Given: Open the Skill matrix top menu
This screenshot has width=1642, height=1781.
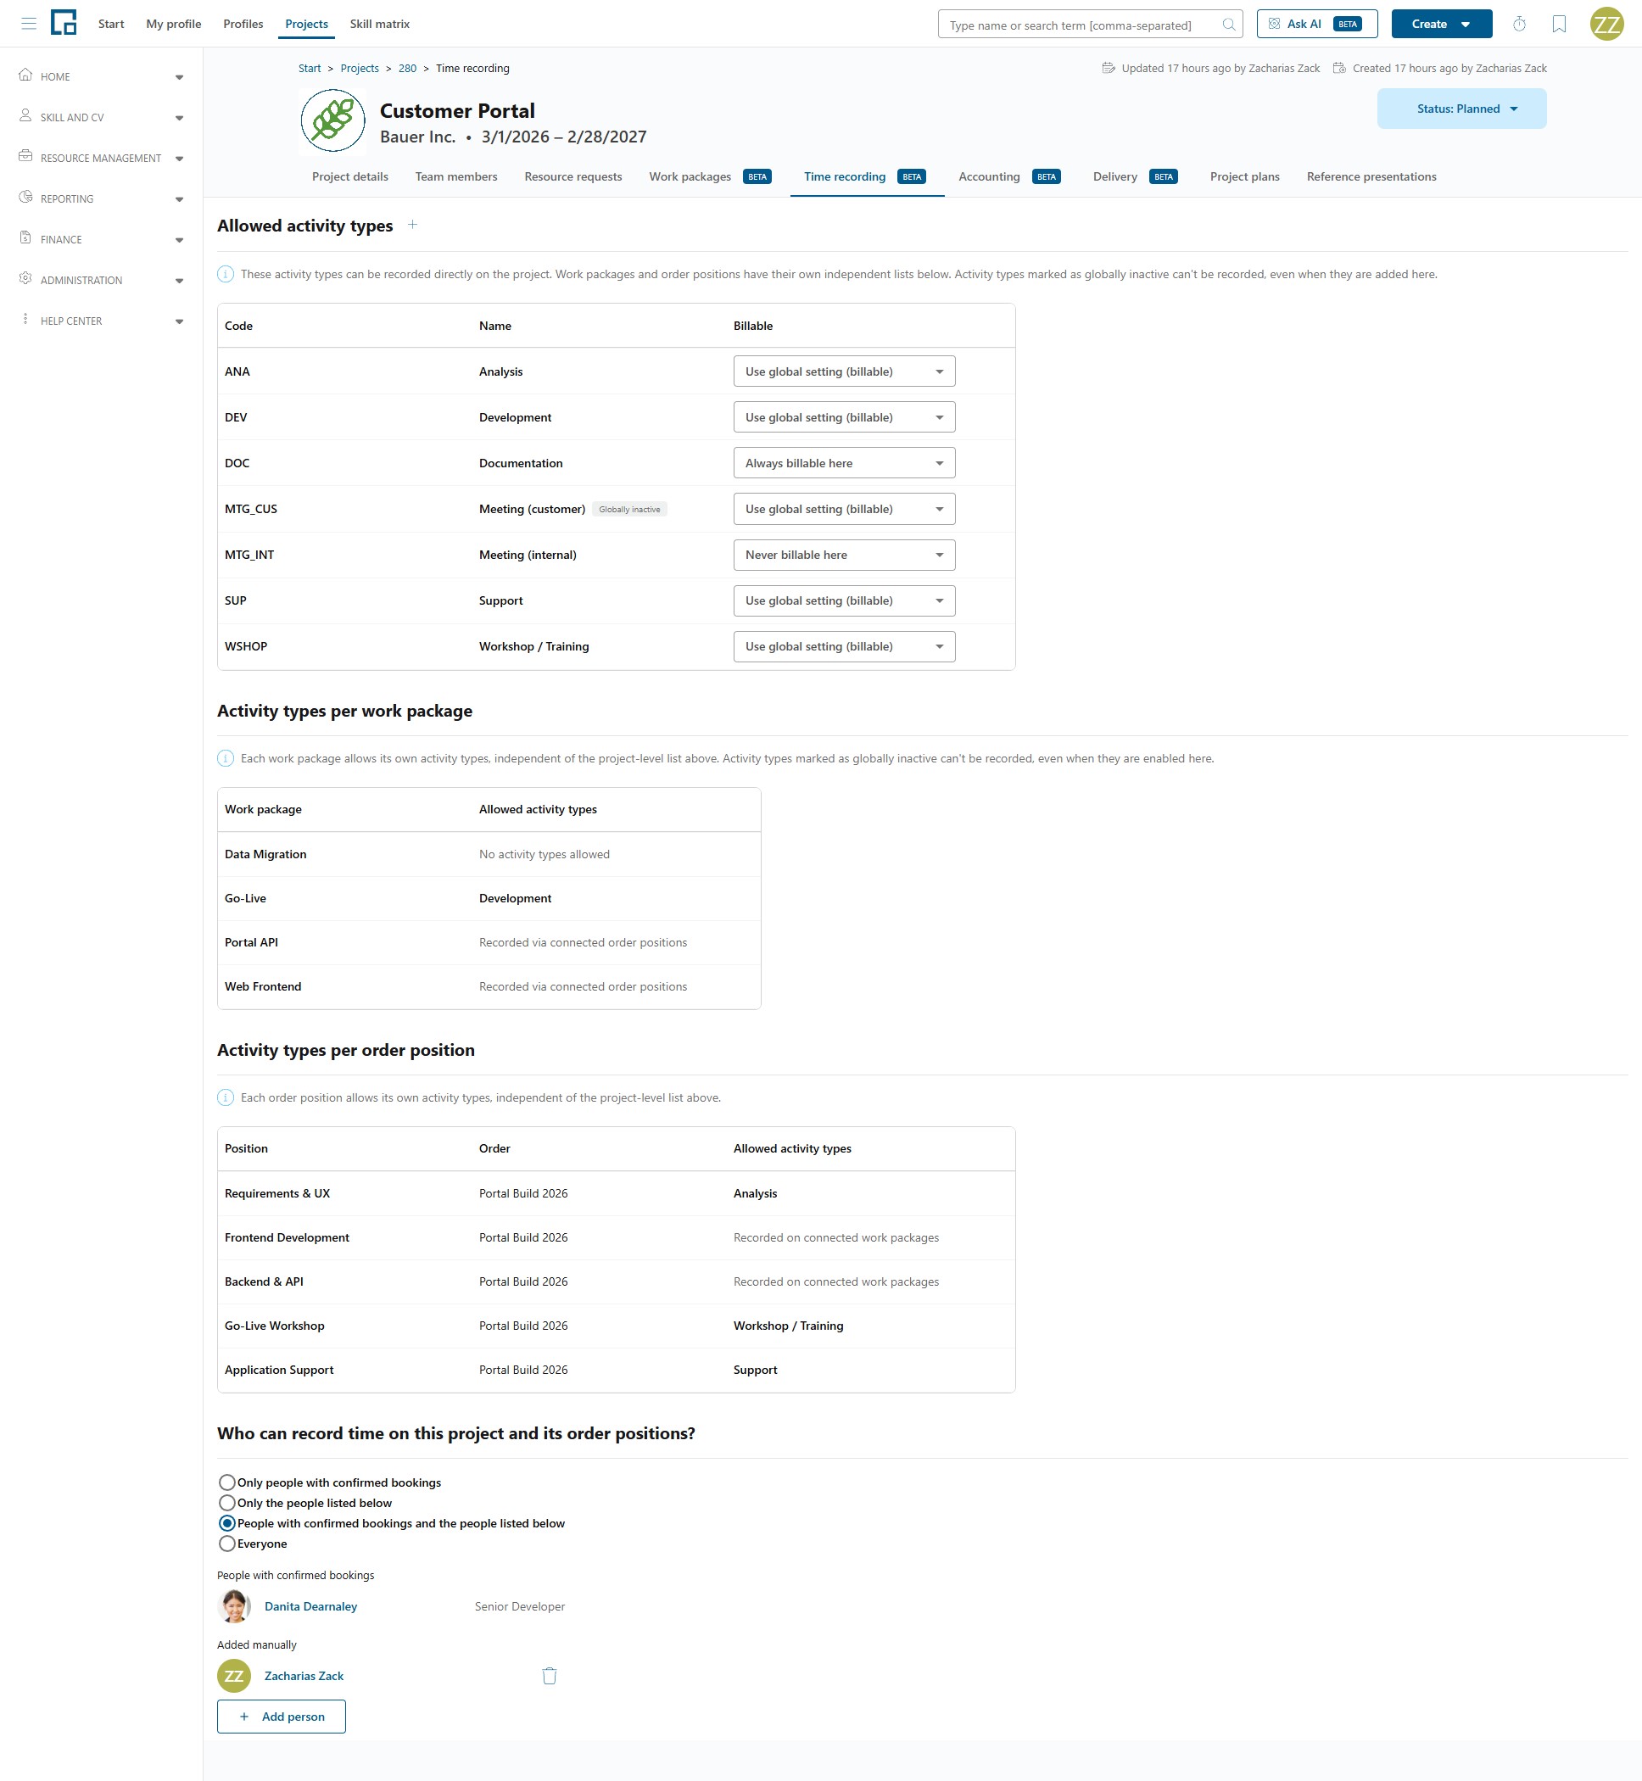Looking at the screenshot, I should (x=379, y=24).
